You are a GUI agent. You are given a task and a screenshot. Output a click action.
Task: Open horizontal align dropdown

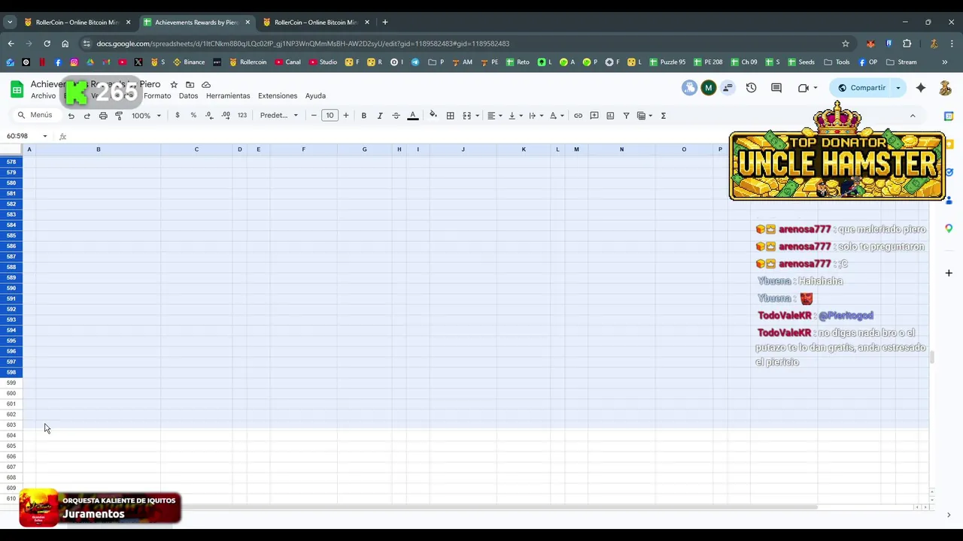tap(494, 116)
